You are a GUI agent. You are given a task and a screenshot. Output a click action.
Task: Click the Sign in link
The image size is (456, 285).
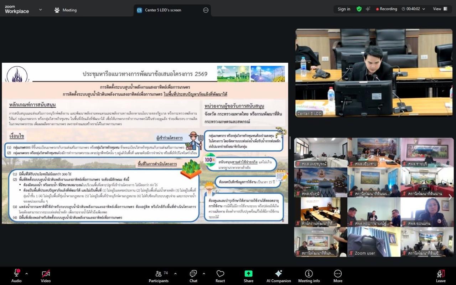344,9
